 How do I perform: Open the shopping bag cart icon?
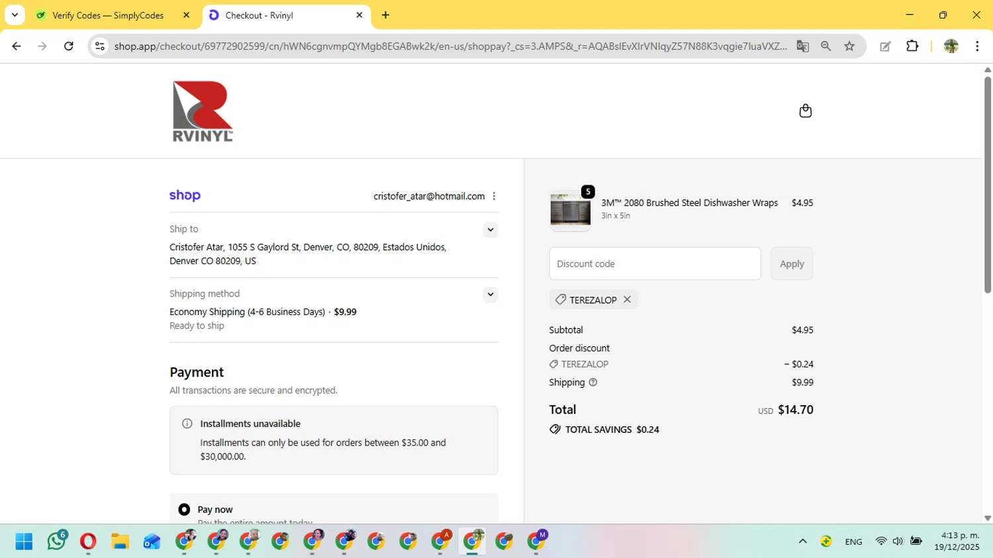coord(805,111)
